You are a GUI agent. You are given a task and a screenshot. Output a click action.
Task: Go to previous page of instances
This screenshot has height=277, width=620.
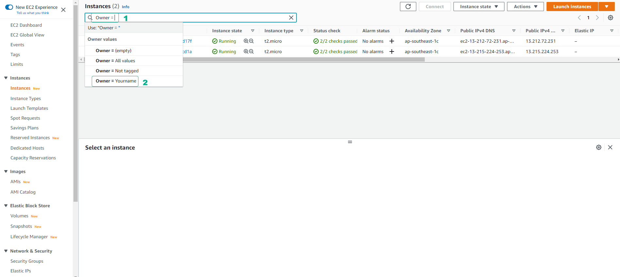pyautogui.click(x=580, y=18)
